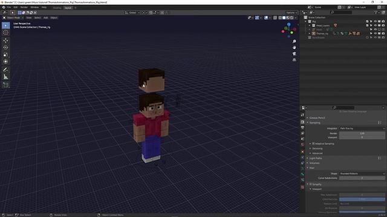Open the Render menu

pos(24,7)
